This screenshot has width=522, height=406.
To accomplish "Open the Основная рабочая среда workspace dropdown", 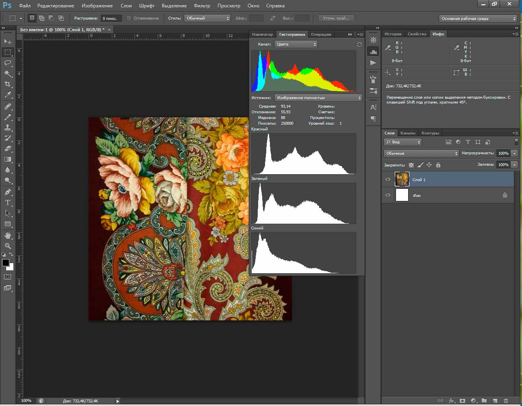I will [x=478, y=19].
